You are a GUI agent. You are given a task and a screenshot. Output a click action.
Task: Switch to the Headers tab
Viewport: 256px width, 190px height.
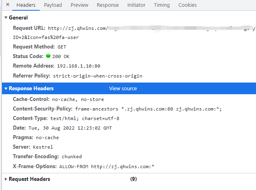(26, 5)
